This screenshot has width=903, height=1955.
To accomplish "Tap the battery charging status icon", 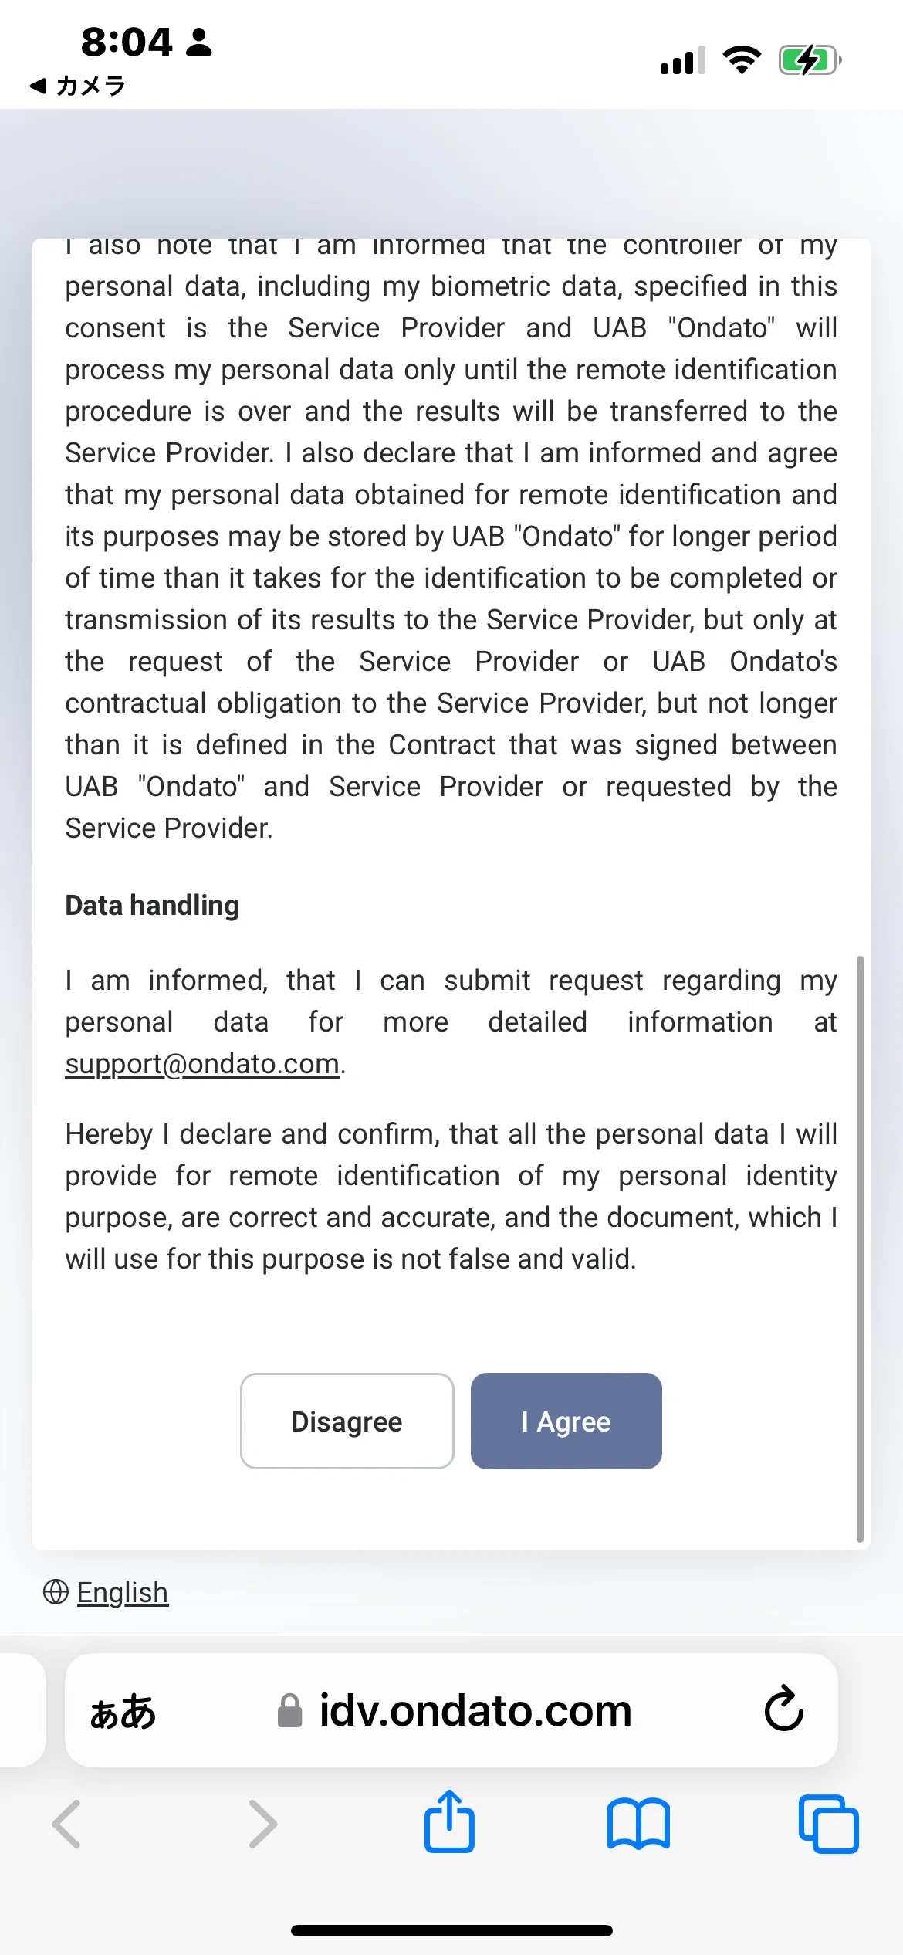I will 810,59.
